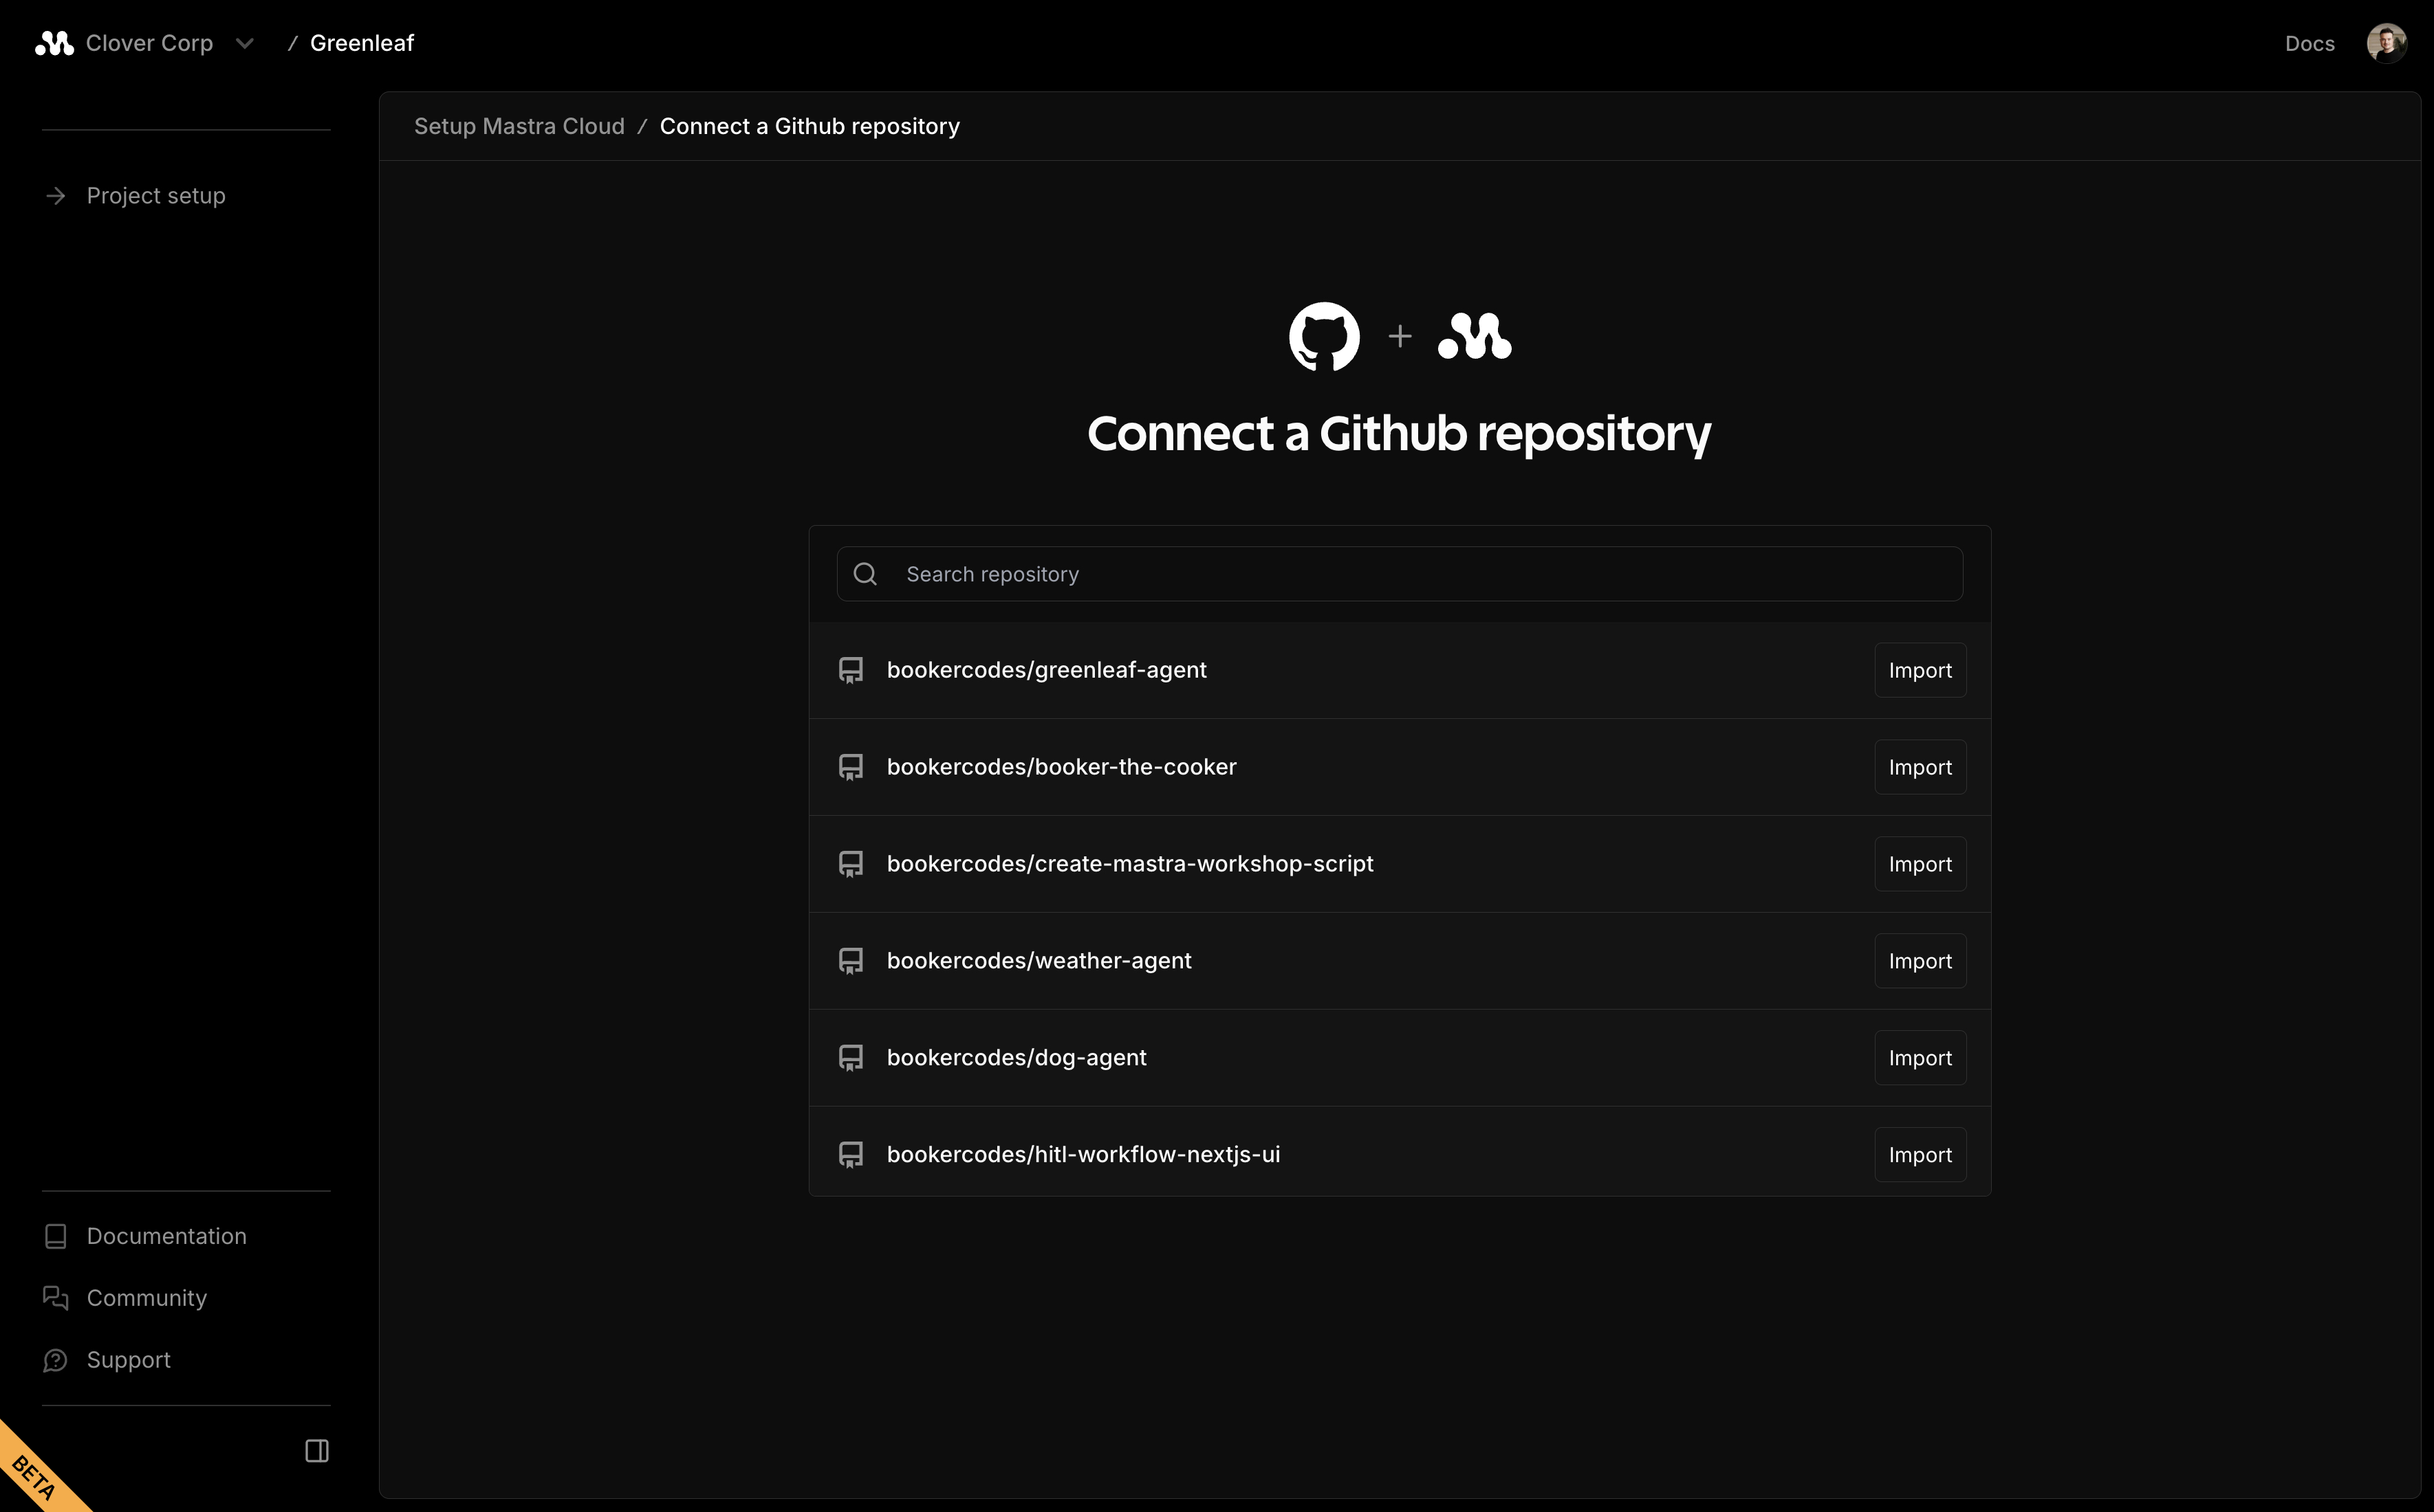This screenshot has height=1512, width=2434.
Task: Import the hitl-workflow-nextjs-ui repository
Action: (1919, 1155)
